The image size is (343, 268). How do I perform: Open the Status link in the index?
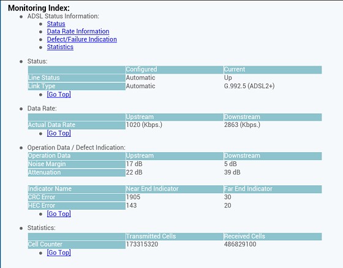tap(56, 24)
